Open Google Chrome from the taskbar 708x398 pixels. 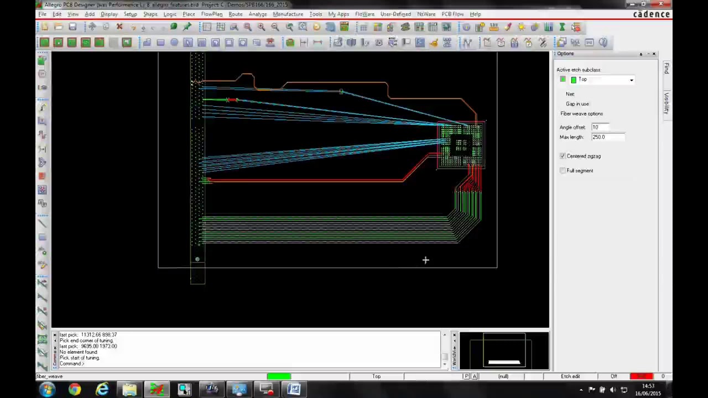(75, 390)
